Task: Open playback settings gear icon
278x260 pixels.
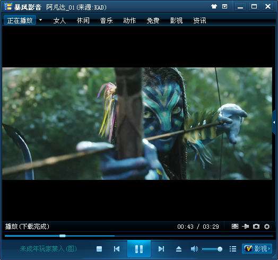Action: (x=267, y=227)
